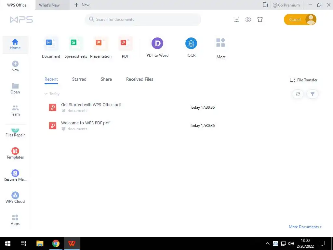Viewport: 333px width, 250px height.
Task: Refresh the recent documents list
Action: point(298,94)
